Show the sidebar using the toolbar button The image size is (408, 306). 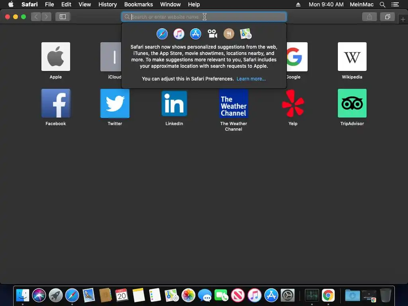pos(63,17)
